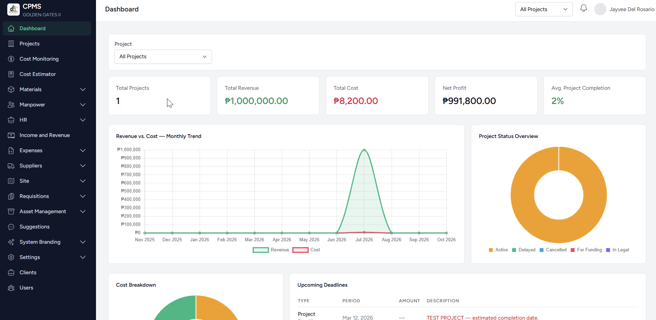Click the Suppliers truck icon
The image size is (656, 320).
[11, 166]
